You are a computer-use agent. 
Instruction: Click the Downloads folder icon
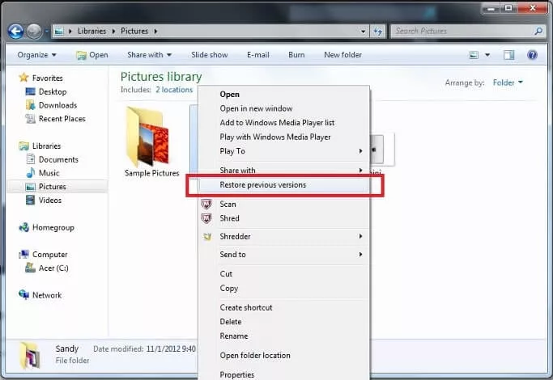pyautogui.click(x=30, y=105)
